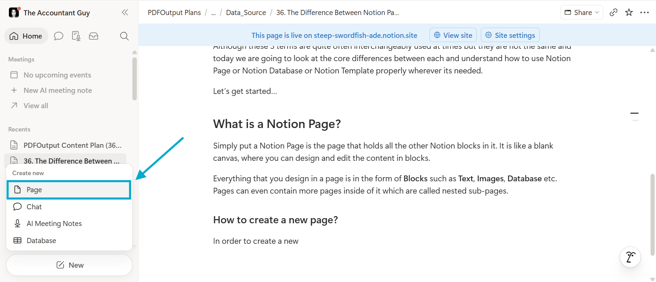Screen dimensions: 656x282
Task: Collapse the sidebar with double-chevron icon
Action: [125, 13]
